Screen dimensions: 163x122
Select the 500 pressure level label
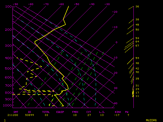click(x=8, y=69)
